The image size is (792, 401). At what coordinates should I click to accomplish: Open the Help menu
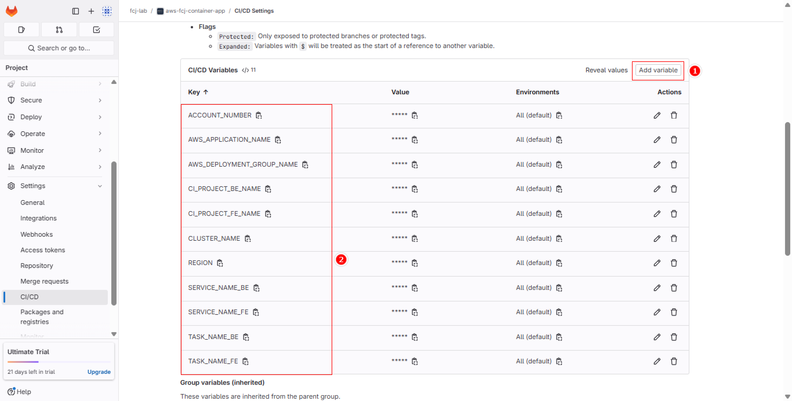tap(19, 392)
